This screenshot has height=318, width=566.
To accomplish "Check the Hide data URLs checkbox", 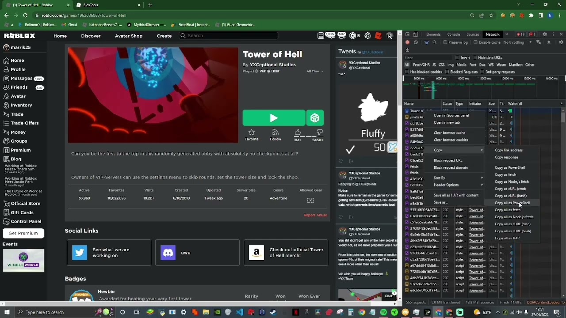I will click(474, 58).
